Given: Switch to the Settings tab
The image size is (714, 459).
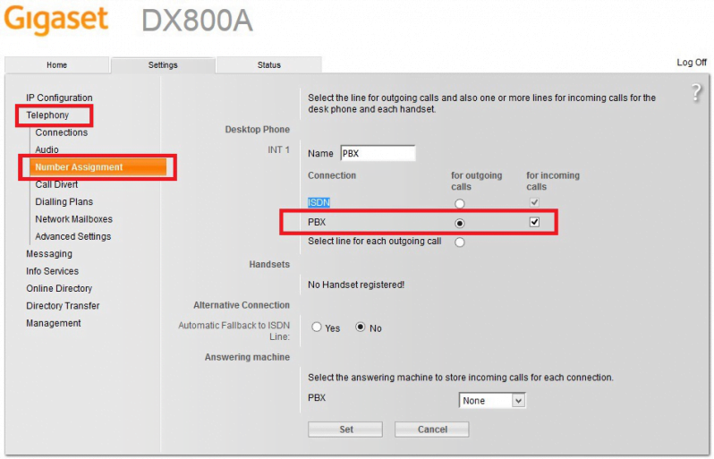Looking at the screenshot, I should coord(163,65).
